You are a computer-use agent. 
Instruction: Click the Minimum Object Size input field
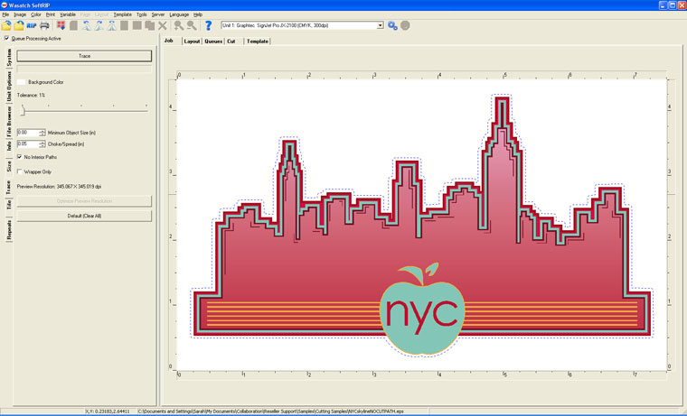(x=28, y=132)
